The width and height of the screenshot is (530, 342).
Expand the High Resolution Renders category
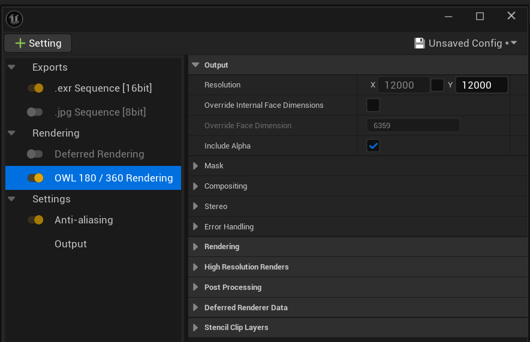pyautogui.click(x=195, y=267)
